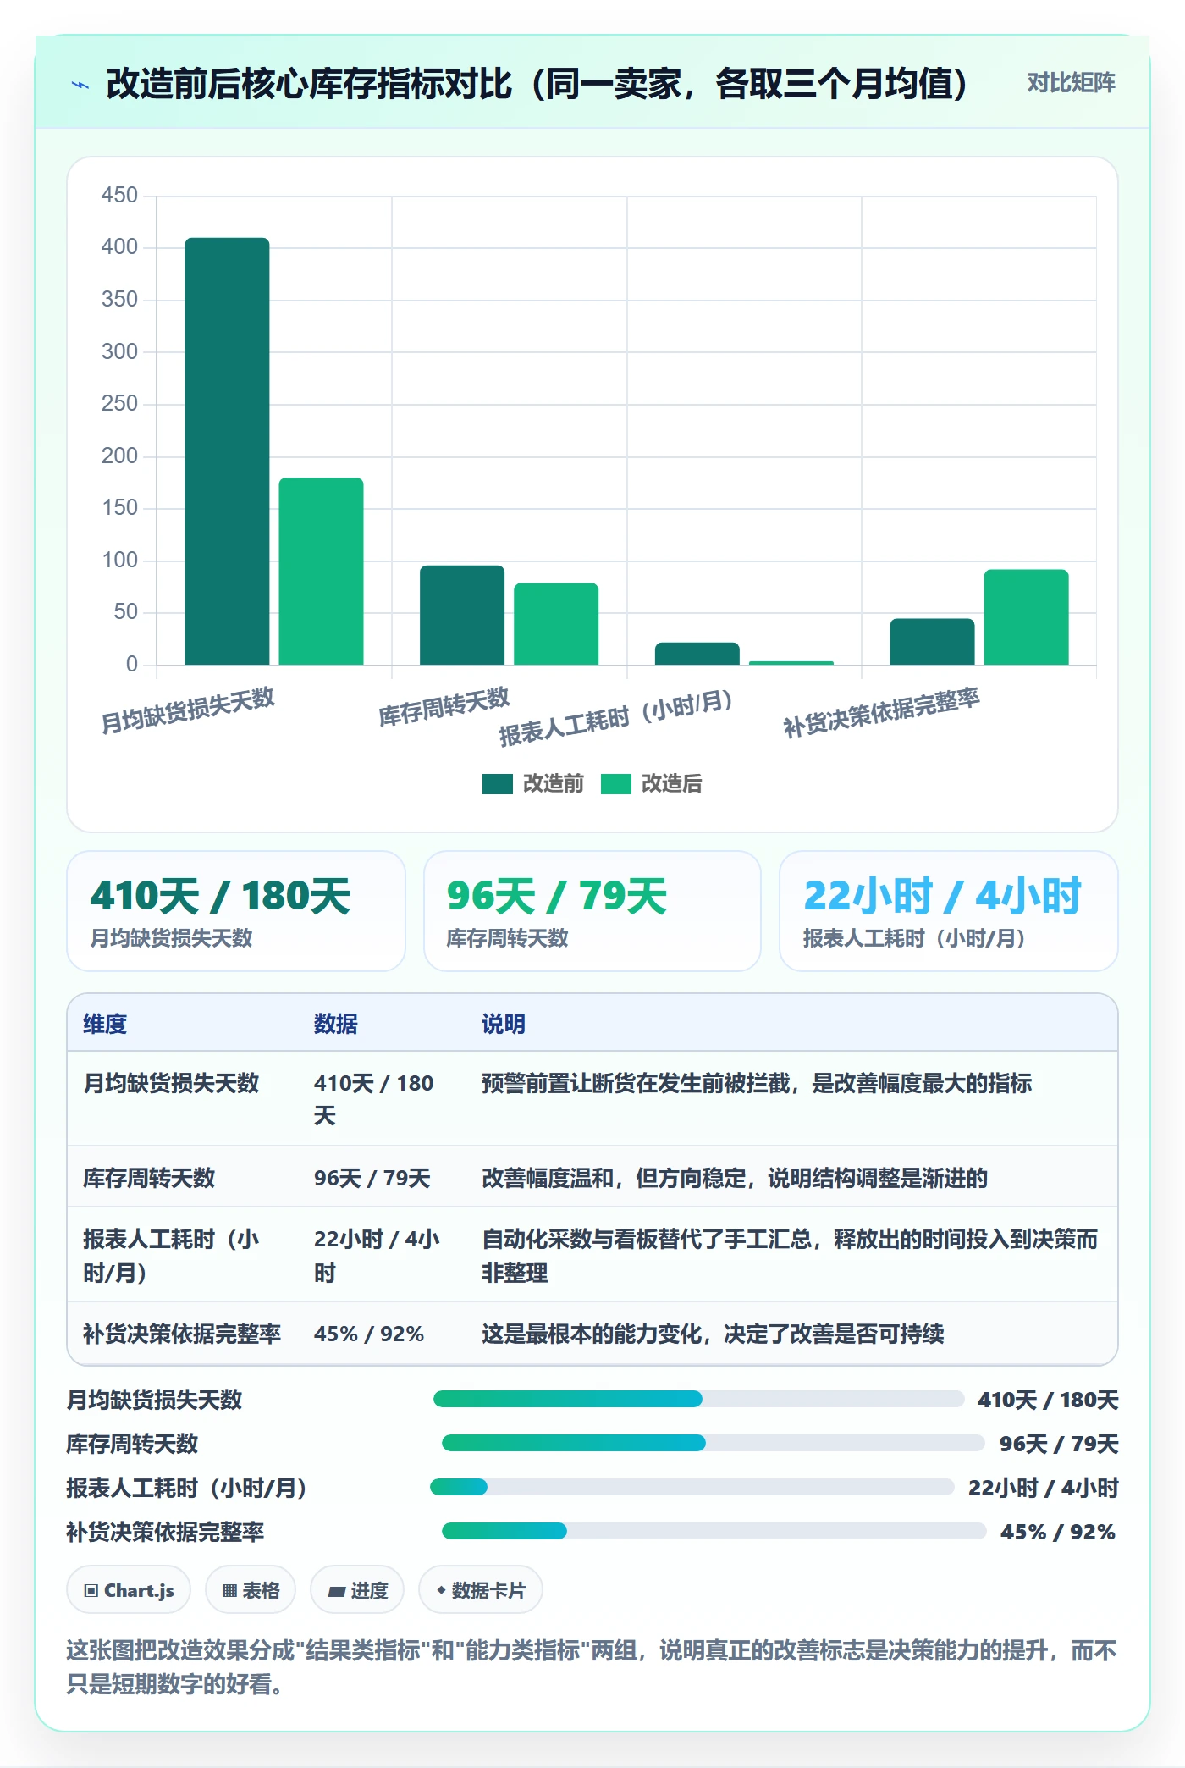Click the 表格 chip
The height and width of the screenshot is (1768, 1185).
click(251, 1590)
